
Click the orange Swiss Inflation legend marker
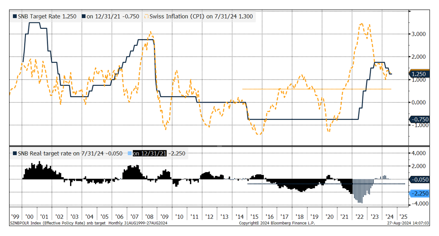[x=146, y=17]
